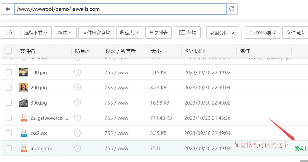
Task: Sort by the 大小 column header
Action: [156, 51]
